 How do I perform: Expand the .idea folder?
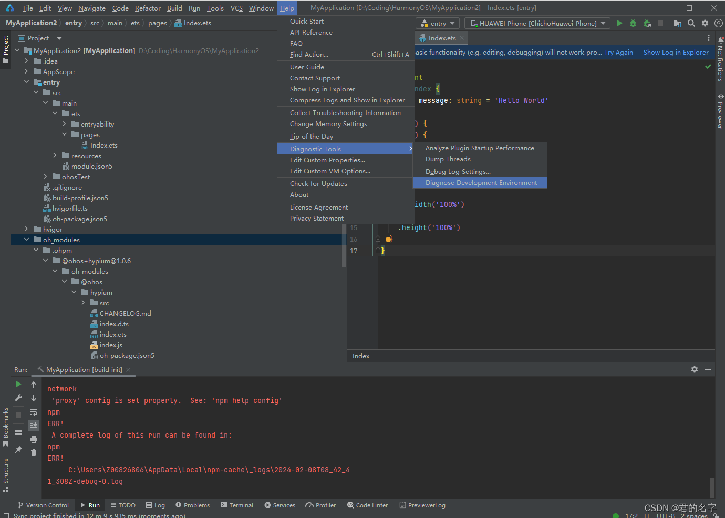click(x=26, y=61)
